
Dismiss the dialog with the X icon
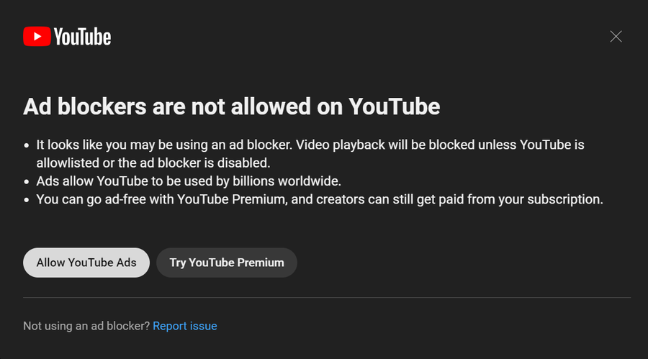(616, 37)
